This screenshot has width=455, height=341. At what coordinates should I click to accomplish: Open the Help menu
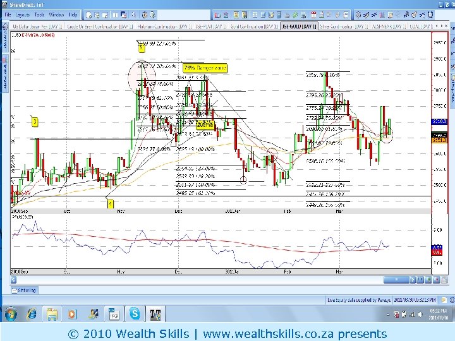coord(73,15)
